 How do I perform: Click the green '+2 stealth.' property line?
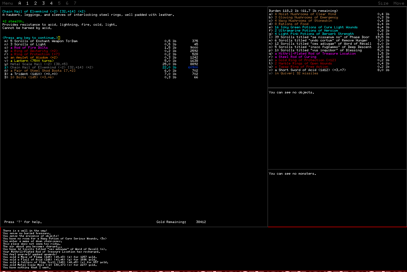[13, 21]
